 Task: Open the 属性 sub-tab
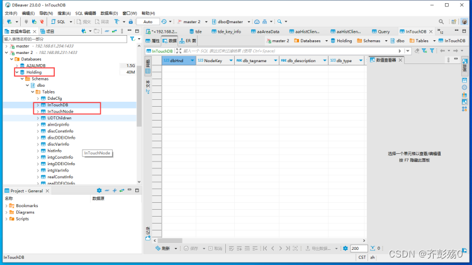(153, 41)
